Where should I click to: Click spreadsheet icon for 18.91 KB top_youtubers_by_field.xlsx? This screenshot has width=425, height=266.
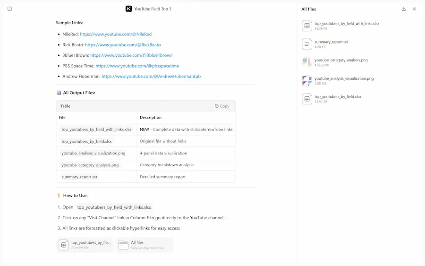(x=307, y=99)
